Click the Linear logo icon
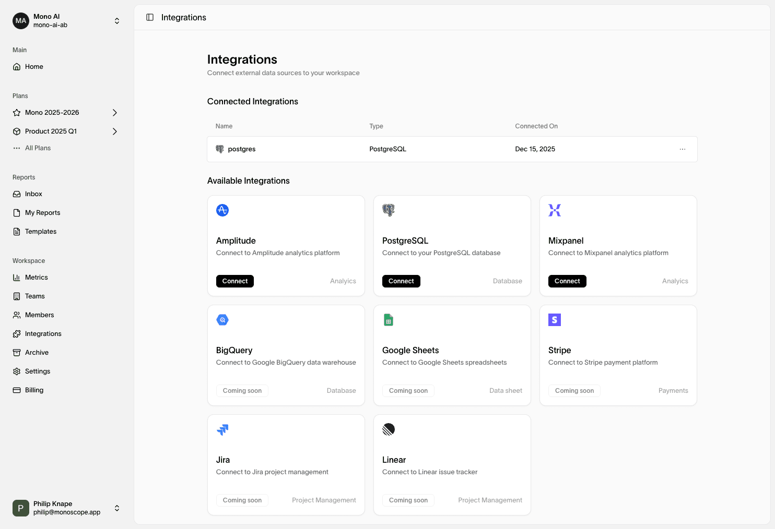Viewport: 775px width, 529px height. pos(389,429)
